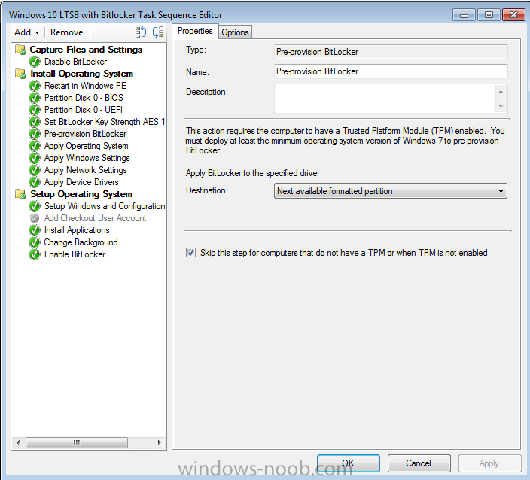
Task: Click check icon beside Set BitLocker Key Strength
Action: click(35, 122)
